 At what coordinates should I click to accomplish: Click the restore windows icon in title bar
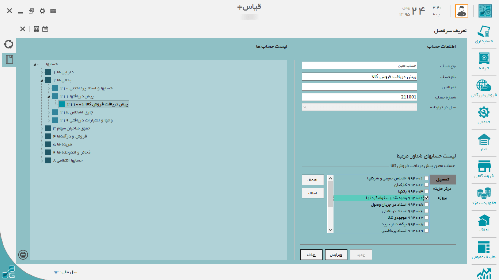tap(31, 11)
